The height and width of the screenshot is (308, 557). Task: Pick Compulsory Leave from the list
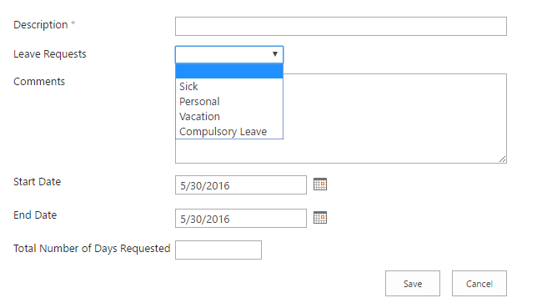[x=229, y=131]
